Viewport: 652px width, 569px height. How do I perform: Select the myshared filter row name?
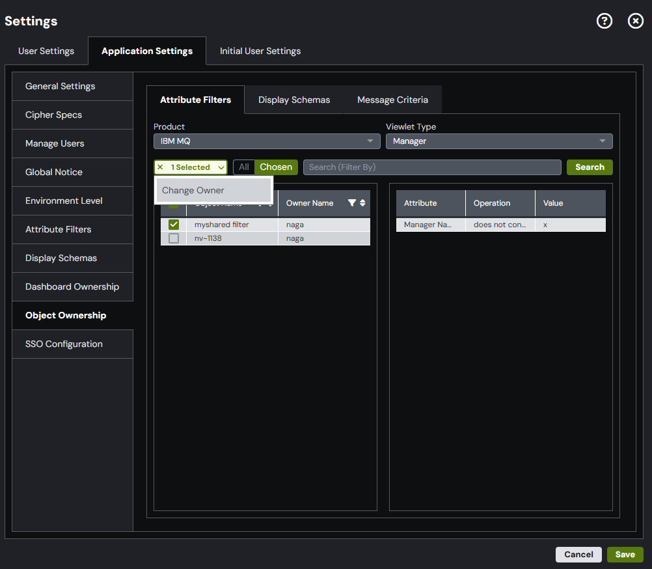point(222,225)
